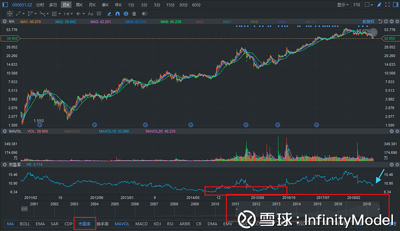Screen dimensions: 400x231
Task: Select the MACD indicator tab
Action: point(141,224)
